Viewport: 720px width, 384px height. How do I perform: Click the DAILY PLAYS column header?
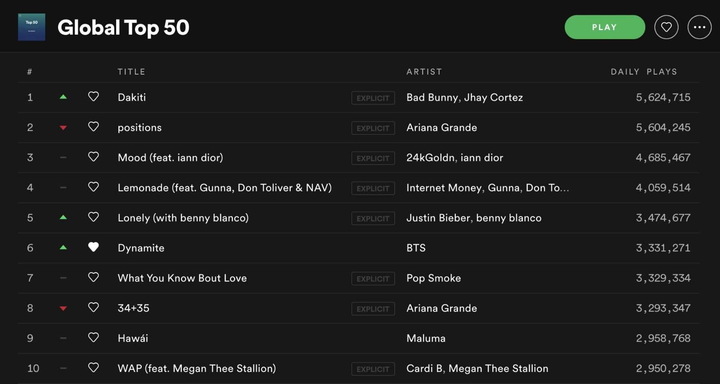(x=643, y=72)
